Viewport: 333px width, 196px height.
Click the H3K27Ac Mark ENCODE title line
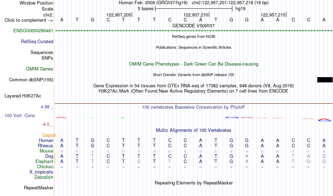coord(193,91)
